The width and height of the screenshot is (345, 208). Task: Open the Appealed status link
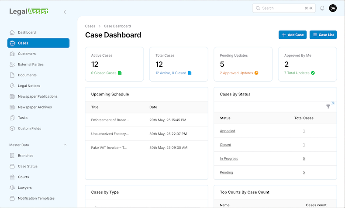pos(228,131)
